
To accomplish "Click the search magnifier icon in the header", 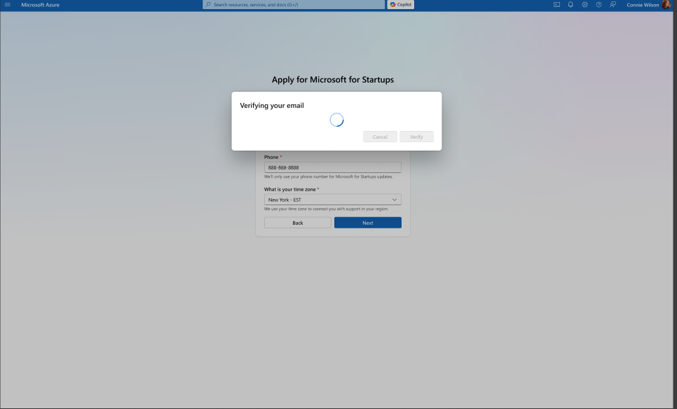I will coord(208,4).
